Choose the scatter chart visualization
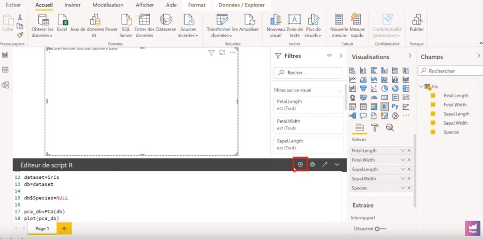The image size is (483, 239). [x=374, y=88]
